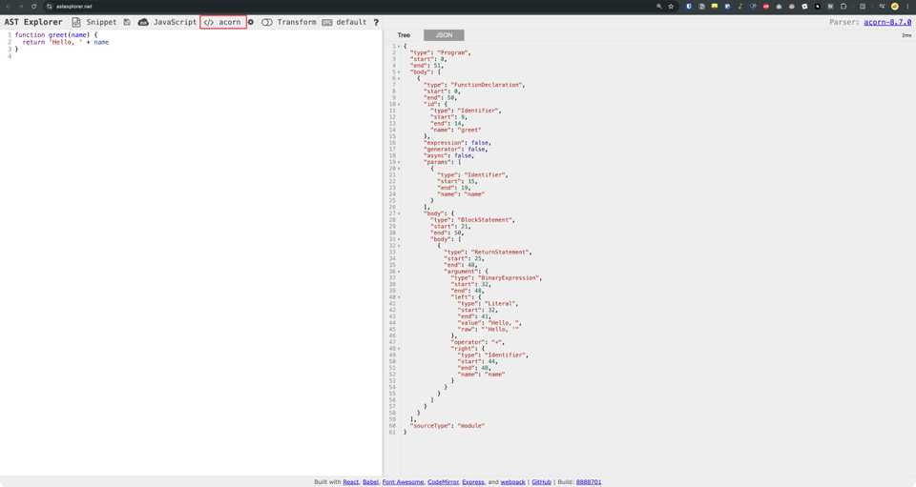Collapse the root object at line 1
The height and width of the screenshot is (487, 916).
399,46
